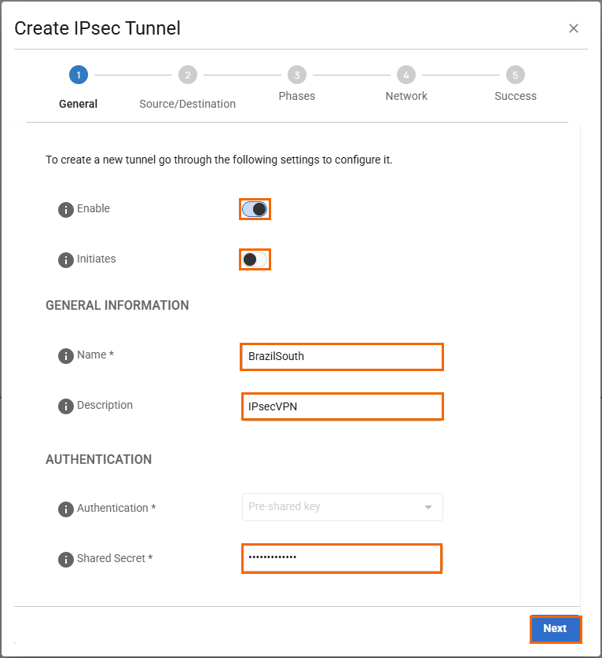Viewport: 602px width, 658px height.
Task: Select step 3 Phases
Action: (296, 75)
